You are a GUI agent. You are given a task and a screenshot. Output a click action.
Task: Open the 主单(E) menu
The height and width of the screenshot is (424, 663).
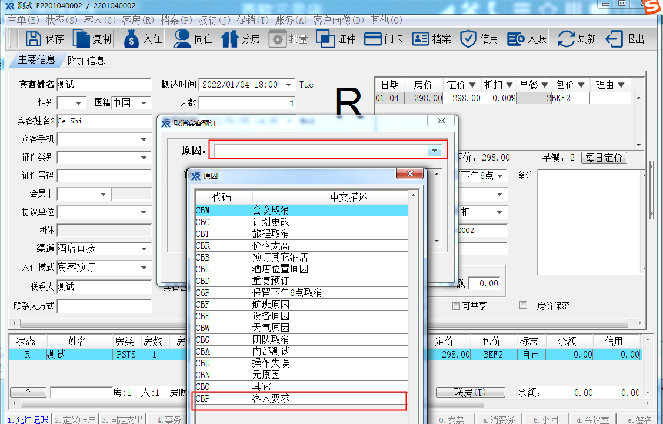tap(24, 20)
